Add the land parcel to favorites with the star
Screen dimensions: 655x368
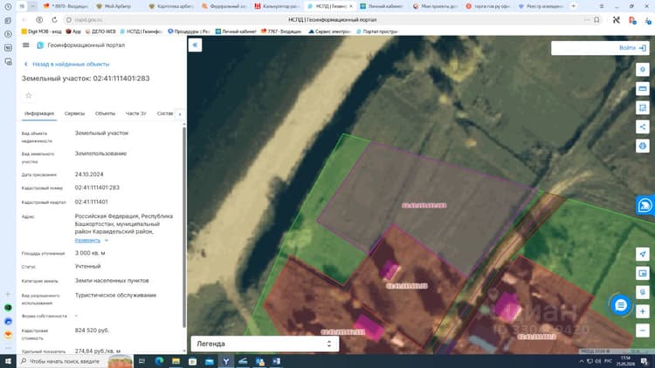[29, 96]
